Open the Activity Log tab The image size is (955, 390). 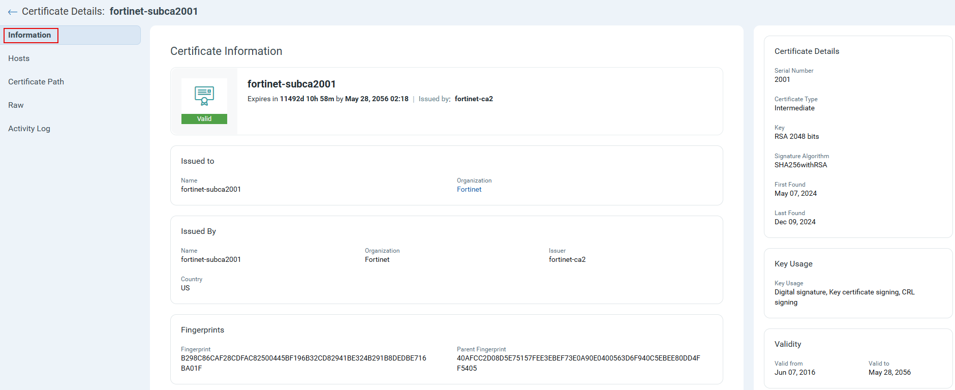[x=29, y=129]
